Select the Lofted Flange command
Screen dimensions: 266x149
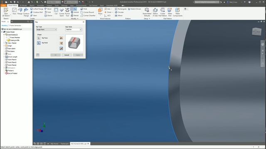(x=37, y=9)
